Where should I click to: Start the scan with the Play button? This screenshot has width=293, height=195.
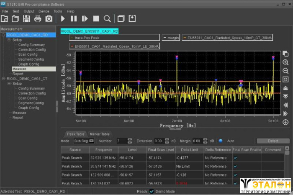click(x=63, y=19)
